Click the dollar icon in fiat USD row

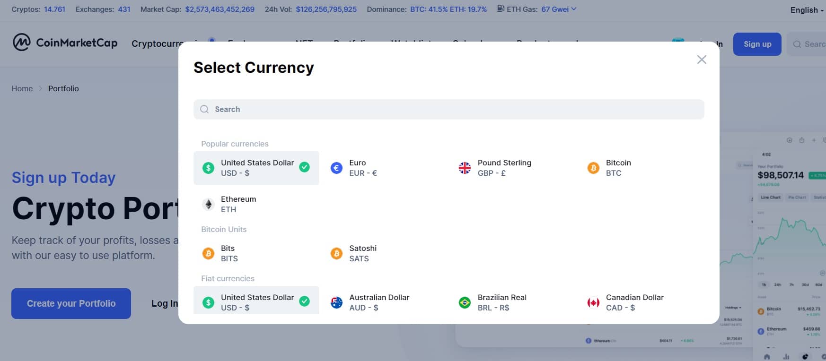(x=208, y=302)
